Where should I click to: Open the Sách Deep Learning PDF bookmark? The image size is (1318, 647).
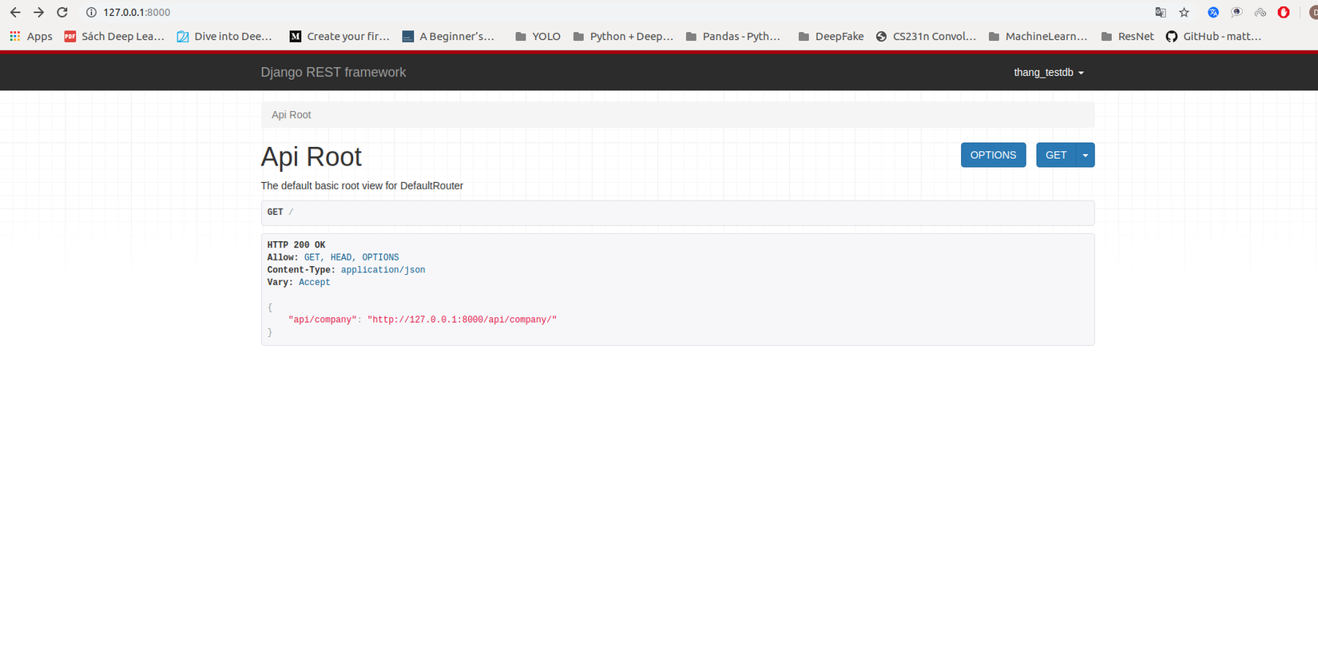pos(114,37)
